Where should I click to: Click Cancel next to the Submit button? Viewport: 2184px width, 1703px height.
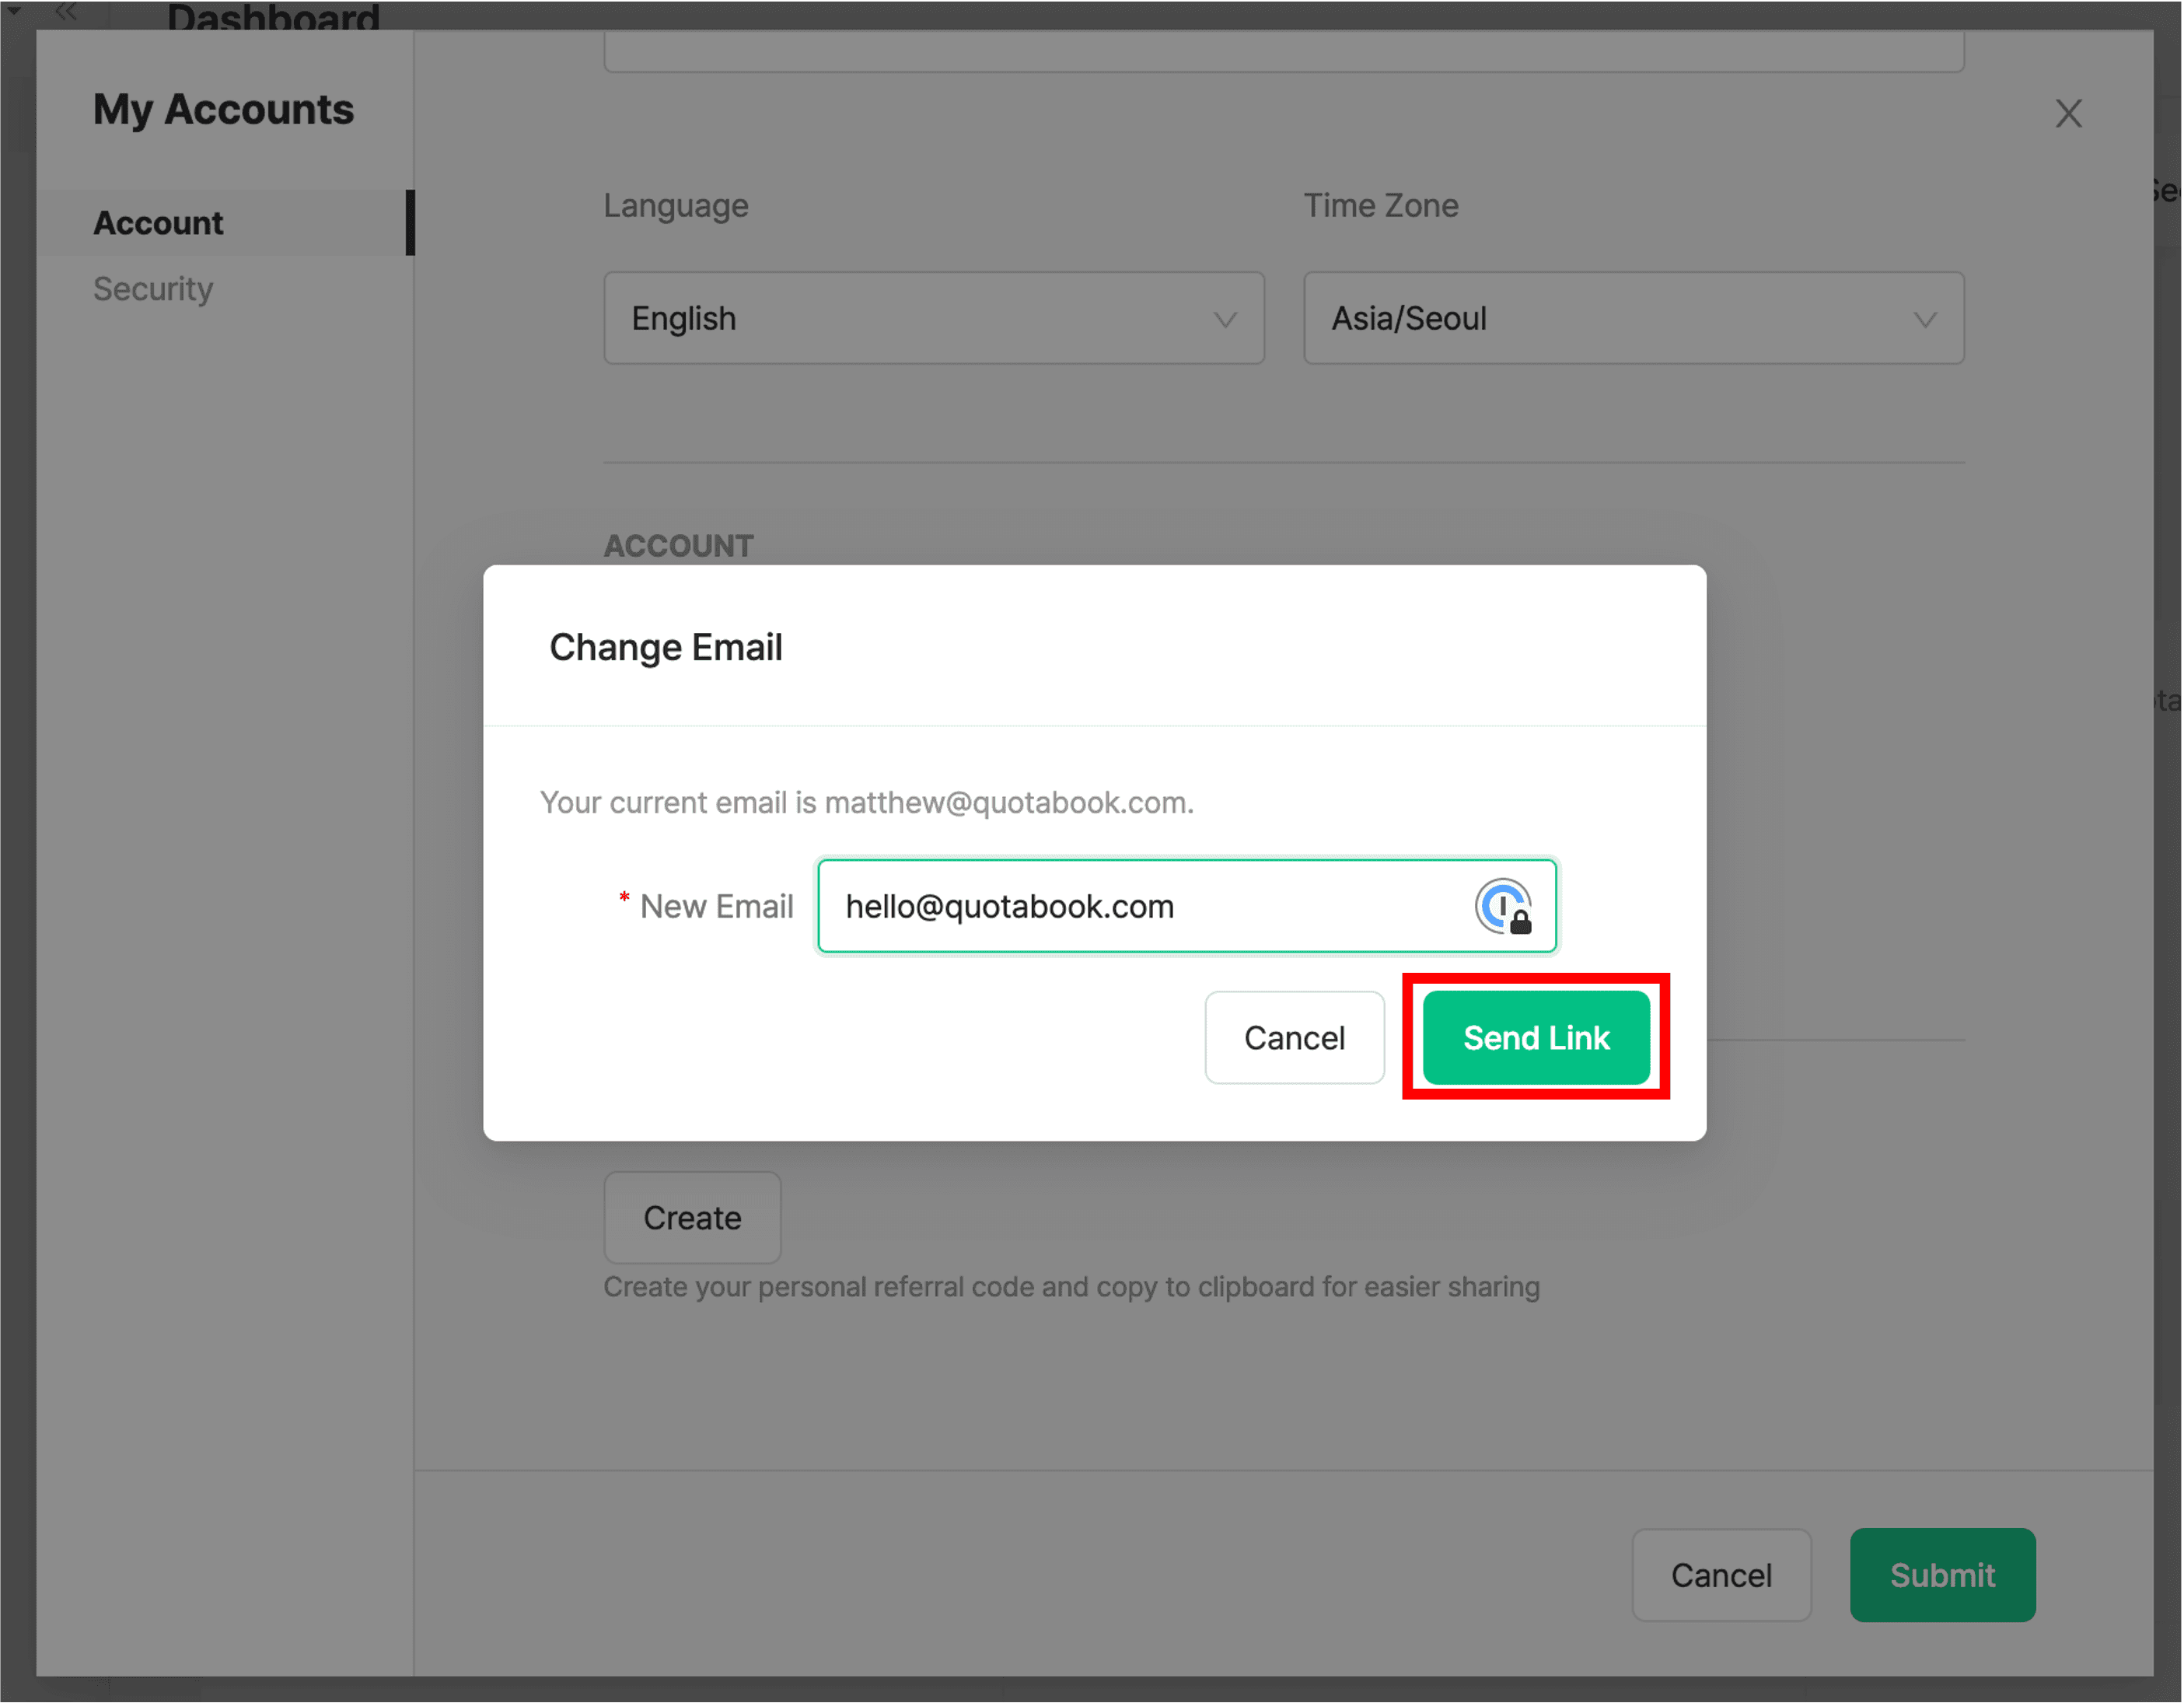(x=1721, y=1575)
